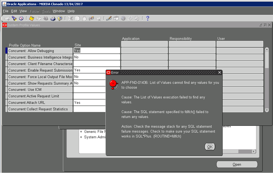273x173 pixels.
Task: Click the Open button
Action: [237, 164]
